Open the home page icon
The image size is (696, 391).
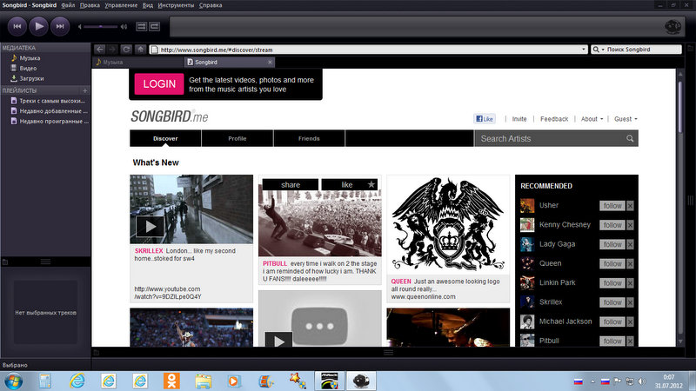click(140, 50)
